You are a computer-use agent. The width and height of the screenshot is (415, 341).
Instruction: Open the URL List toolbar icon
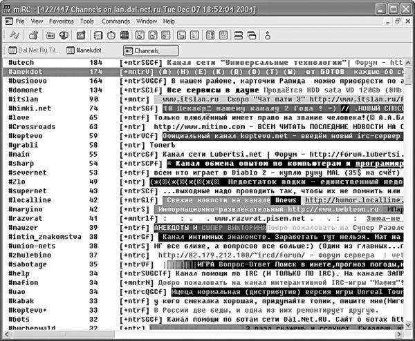[223, 35]
